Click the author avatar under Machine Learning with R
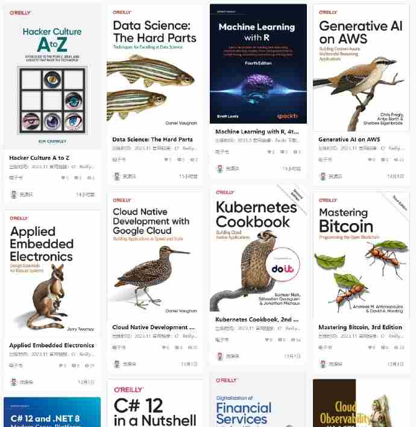The image size is (416, 427). 220,168
